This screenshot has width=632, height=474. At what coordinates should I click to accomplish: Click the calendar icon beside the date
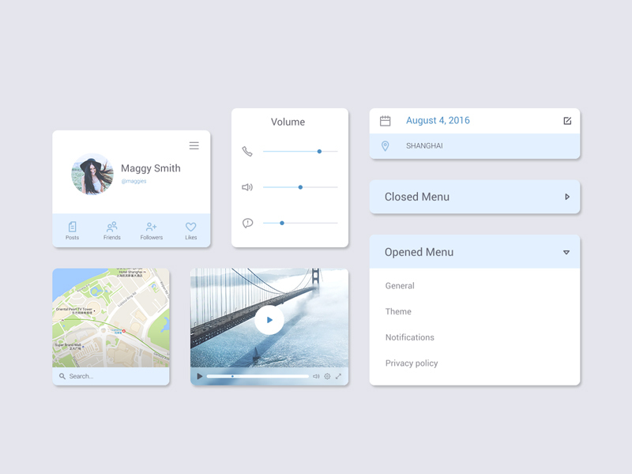click(x=386, y=120)
